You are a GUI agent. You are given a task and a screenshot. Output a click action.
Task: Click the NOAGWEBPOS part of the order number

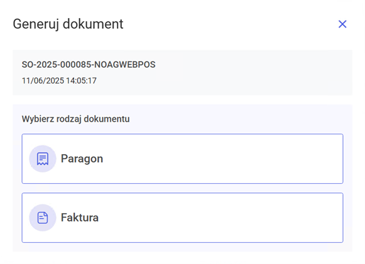coord(125,65)
